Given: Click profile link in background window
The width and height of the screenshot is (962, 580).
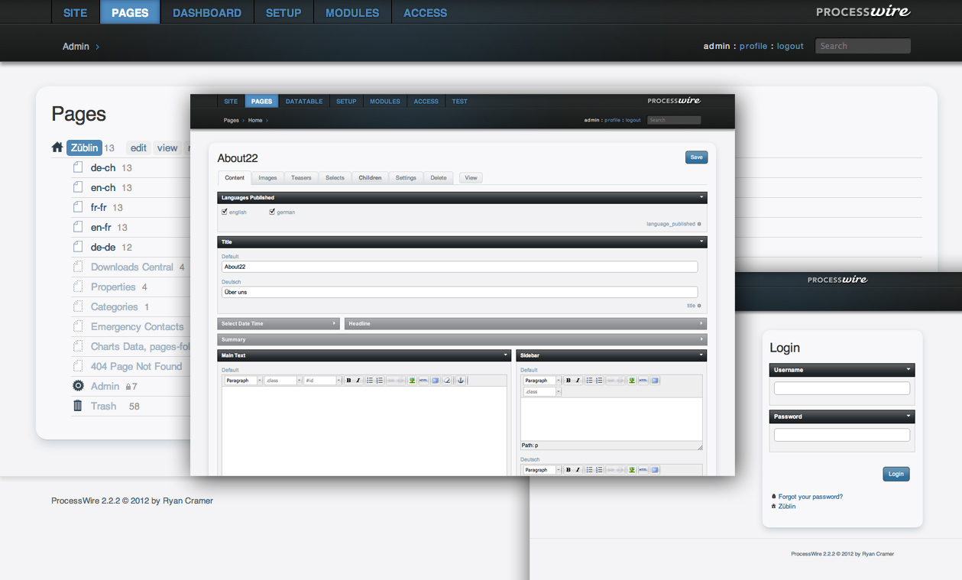Looking at the screenshot, I should coord(753,46).
